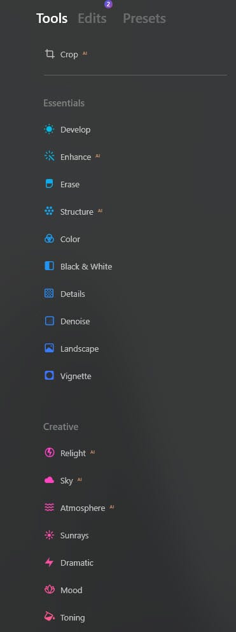Select the Tools tab
Screen dimensions: 236x632
coord(52,18)
